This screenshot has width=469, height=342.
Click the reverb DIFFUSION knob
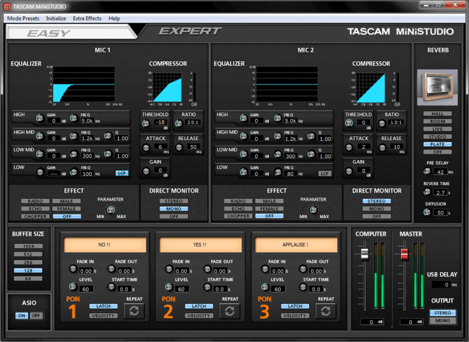pyautogui.click(x=427, y=212)
